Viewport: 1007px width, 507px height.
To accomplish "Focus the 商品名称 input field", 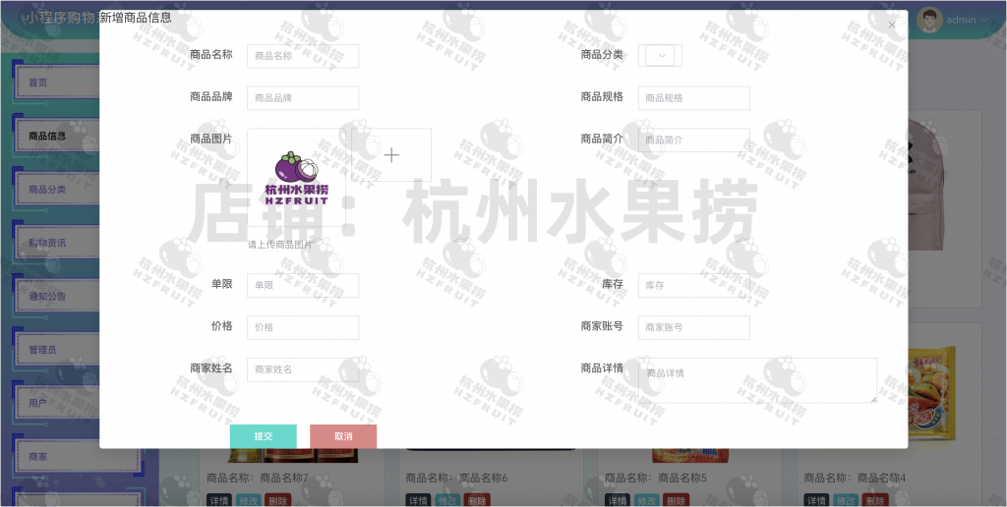I will tap(303, 56).
